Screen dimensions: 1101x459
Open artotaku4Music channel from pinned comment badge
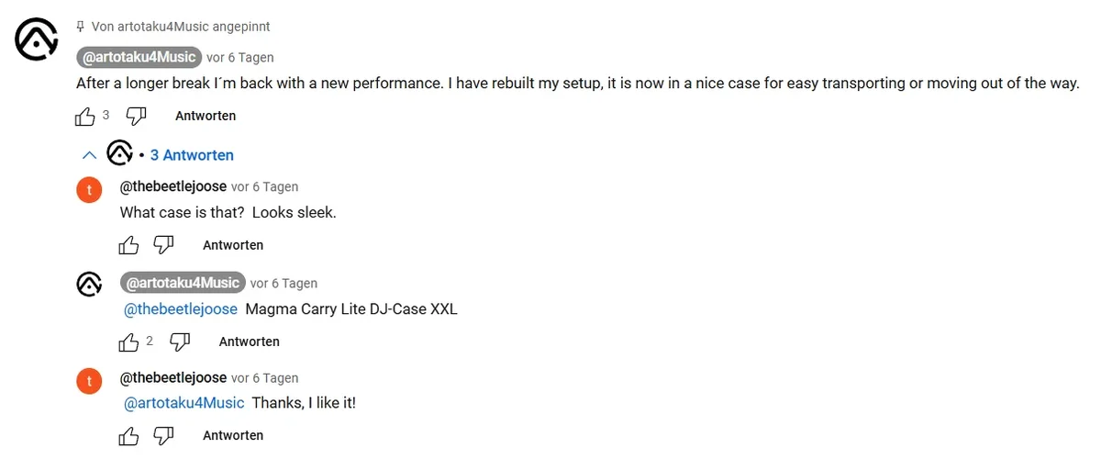(139, 57)
